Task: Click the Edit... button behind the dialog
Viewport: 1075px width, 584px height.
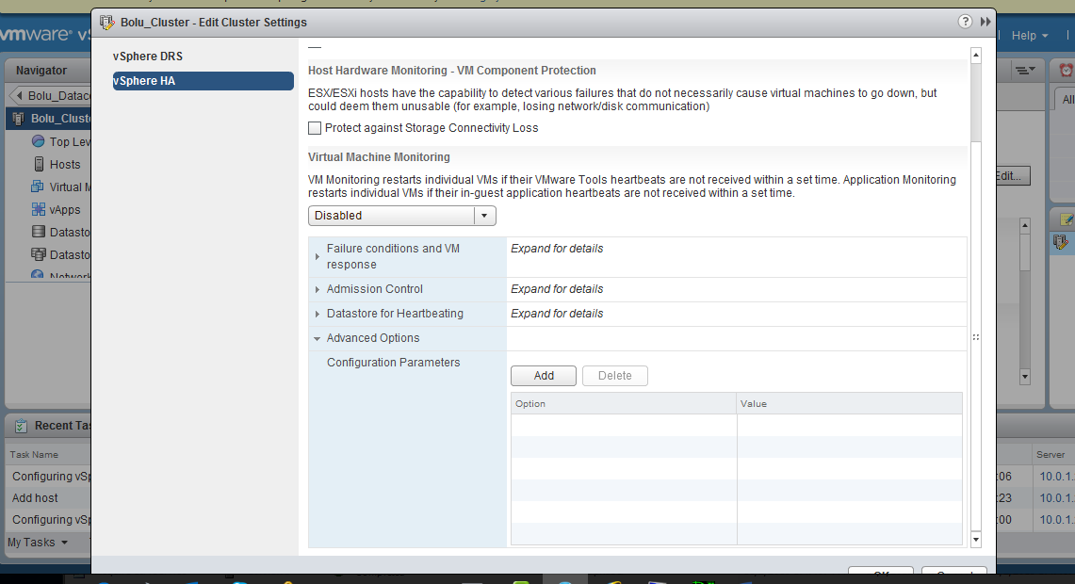Action: [1012, 175]
